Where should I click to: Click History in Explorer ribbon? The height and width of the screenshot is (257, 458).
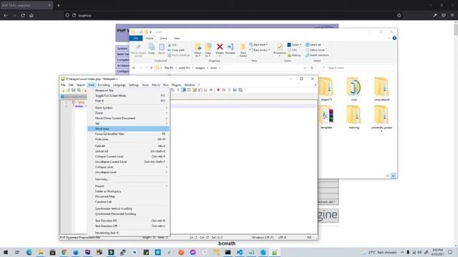294,55
